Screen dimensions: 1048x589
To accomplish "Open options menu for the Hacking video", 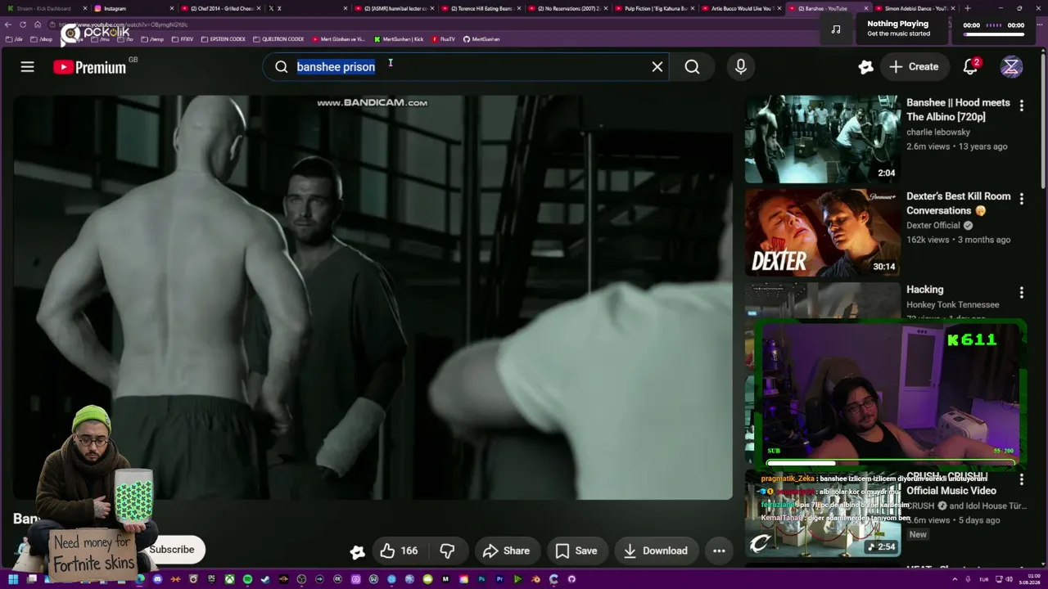I will [x=1021, y=292].
